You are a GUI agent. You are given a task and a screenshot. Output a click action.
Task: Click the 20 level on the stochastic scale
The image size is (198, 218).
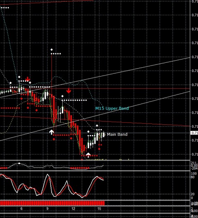(193, 194)
